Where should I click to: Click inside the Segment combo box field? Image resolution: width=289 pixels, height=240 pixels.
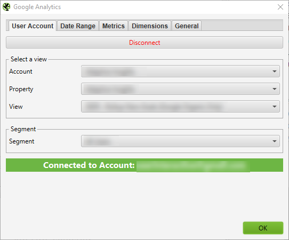(180, 141)
